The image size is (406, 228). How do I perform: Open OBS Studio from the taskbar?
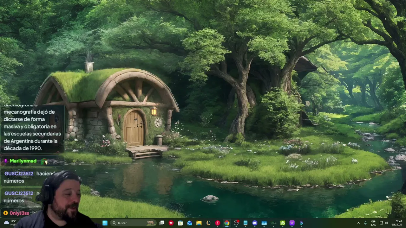click(236, 223)
